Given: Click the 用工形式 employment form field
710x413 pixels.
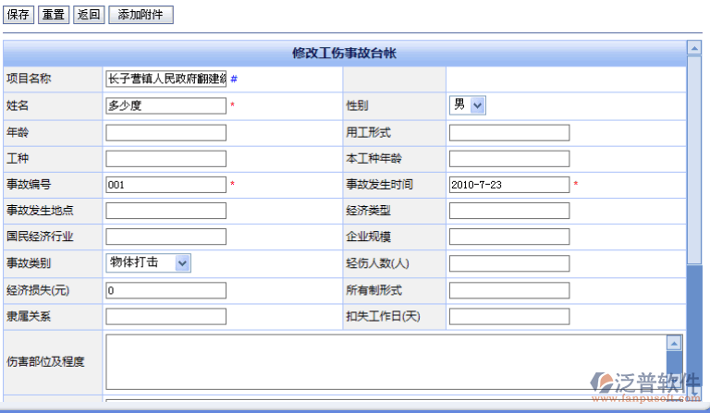Looking at the screenshot, I should click(x=509, y=132).
